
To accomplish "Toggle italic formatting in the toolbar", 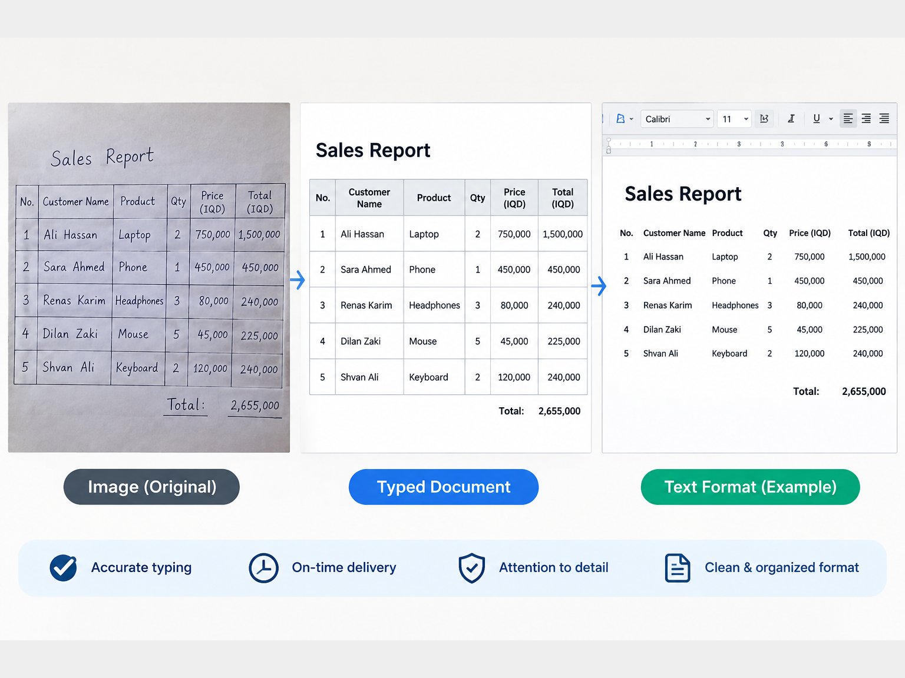I will pos(791,119).
